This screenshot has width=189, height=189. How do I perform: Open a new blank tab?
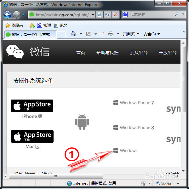coord(61,35)
